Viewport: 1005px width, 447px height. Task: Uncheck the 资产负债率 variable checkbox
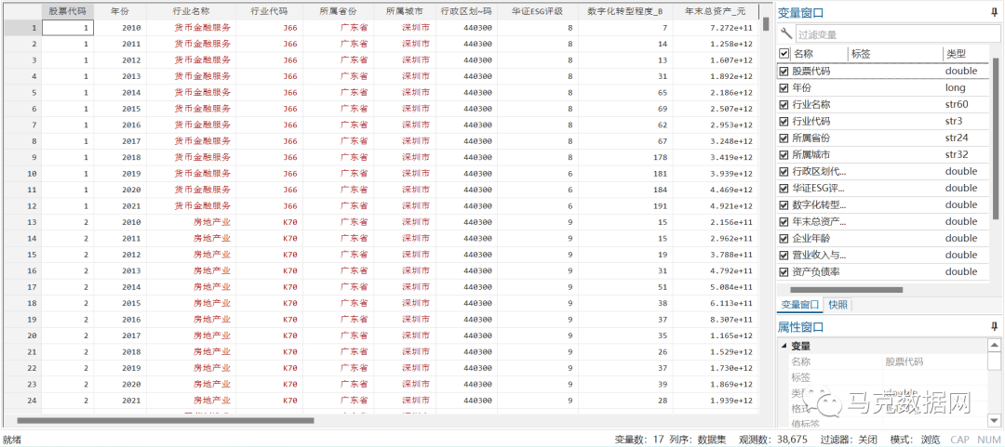coord(784,271)
